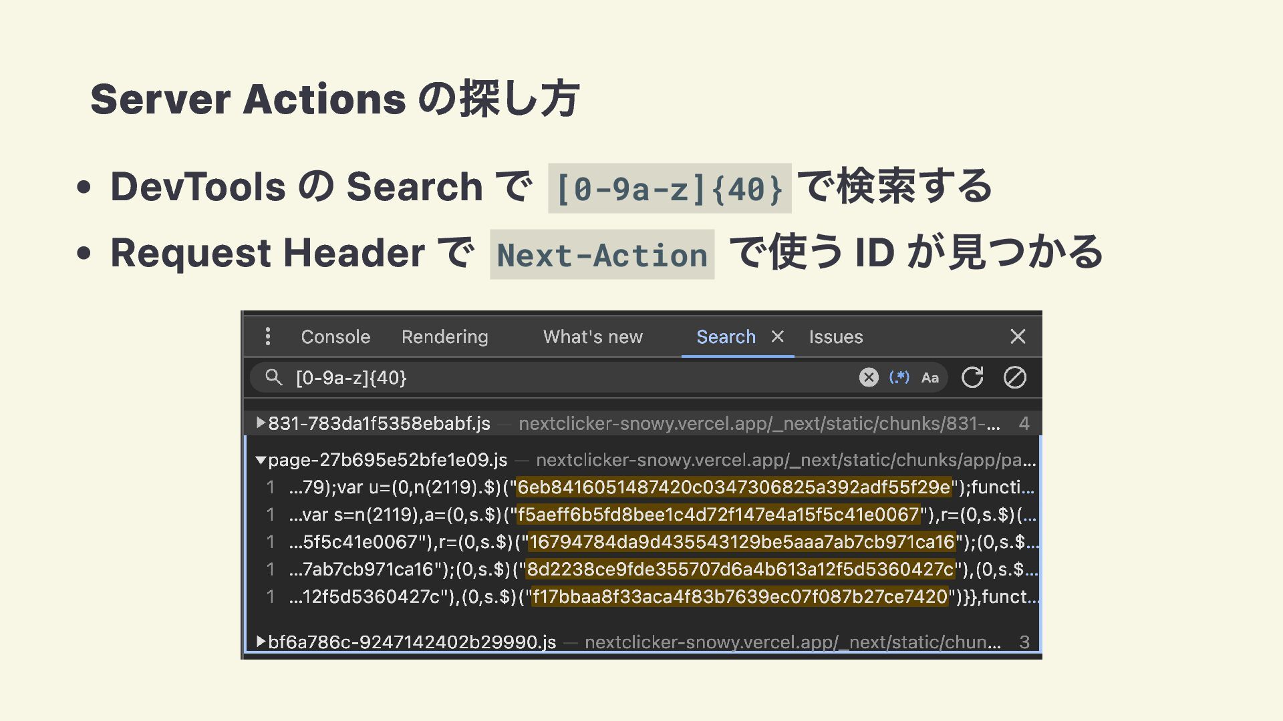Toggle the regular expression (.*) option
This screenshot has height=721, width=1283.
[x=899, y=378]
